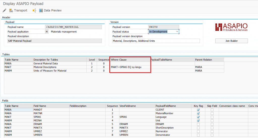Click the MAKT where clause cell
The width and height of the screenshot is (258, 138).
click(130, 67)
